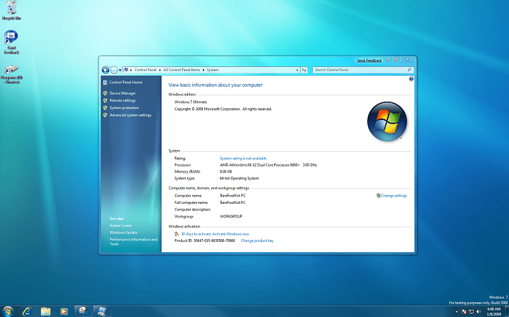509x317 pixels.
Task: Click Change settings for computer name
Action: 394,196
